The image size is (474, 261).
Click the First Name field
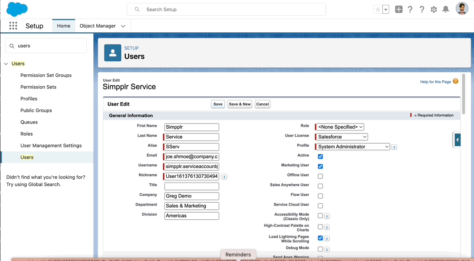click(x=192, y=127)
